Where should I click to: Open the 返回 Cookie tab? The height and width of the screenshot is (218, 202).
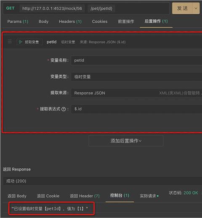(x=48, y=196)
